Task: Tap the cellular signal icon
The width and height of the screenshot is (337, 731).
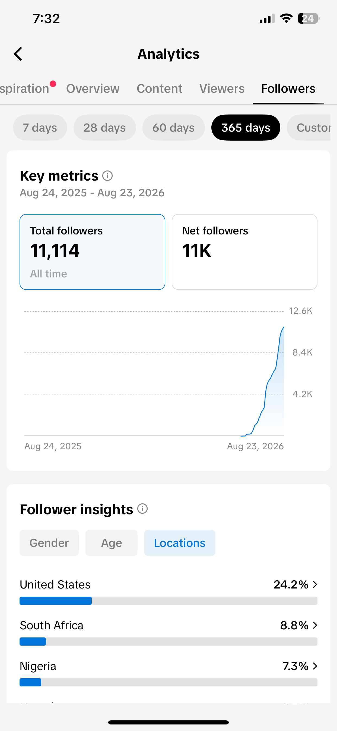Action: [x=267, y=18]
